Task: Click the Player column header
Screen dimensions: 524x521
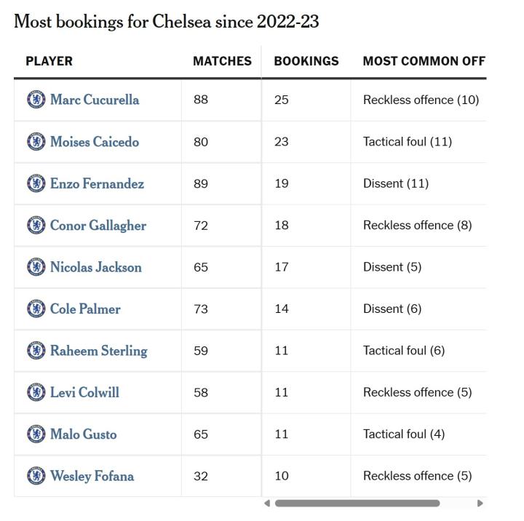Action: [49, 61]
